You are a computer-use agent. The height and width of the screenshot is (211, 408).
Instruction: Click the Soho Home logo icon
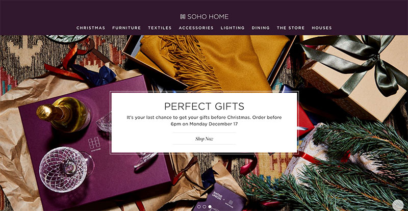pyautogui.click(x=183, y=17)
